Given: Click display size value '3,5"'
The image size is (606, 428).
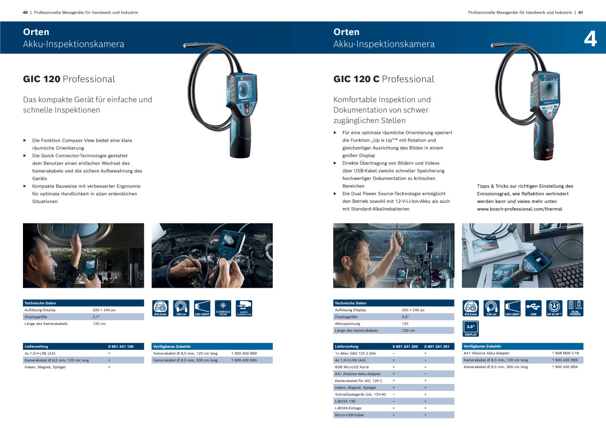Looking at the screenshot, I should point(405,317).
